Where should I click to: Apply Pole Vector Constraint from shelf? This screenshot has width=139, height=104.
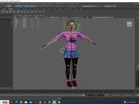click(x=36, y=12)
